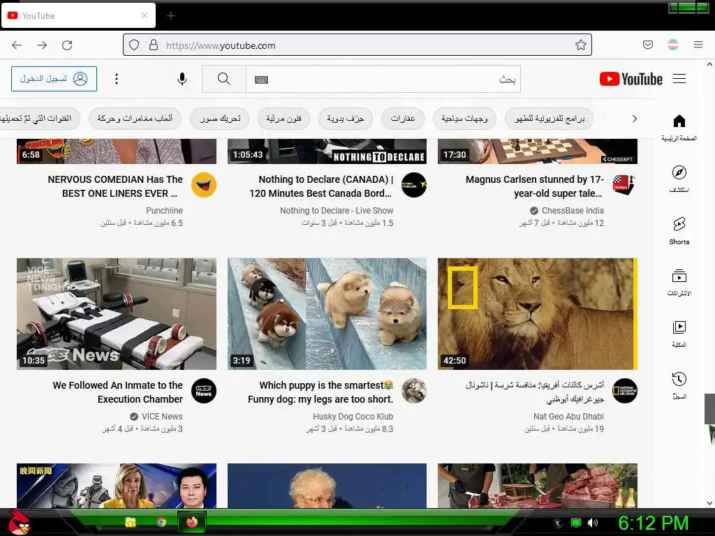Viewport: 715px width, 536px height.
Task: Open the puppies on stairs video thumbnail
Action: [x=327, y=313]
